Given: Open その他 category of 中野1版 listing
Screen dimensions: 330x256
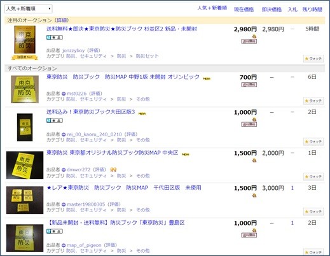Looking at the screenshot, I should pyautogui.click(x=143, y=99).
